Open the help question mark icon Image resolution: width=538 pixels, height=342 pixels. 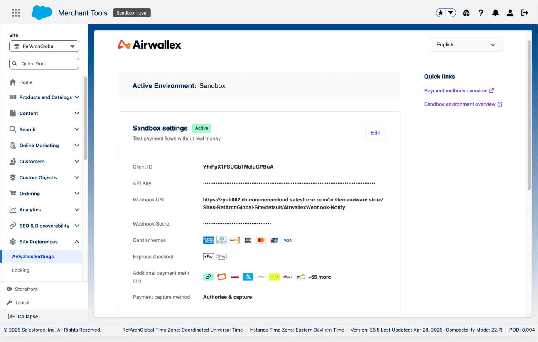pyautogui.click(x=481, y=13)
